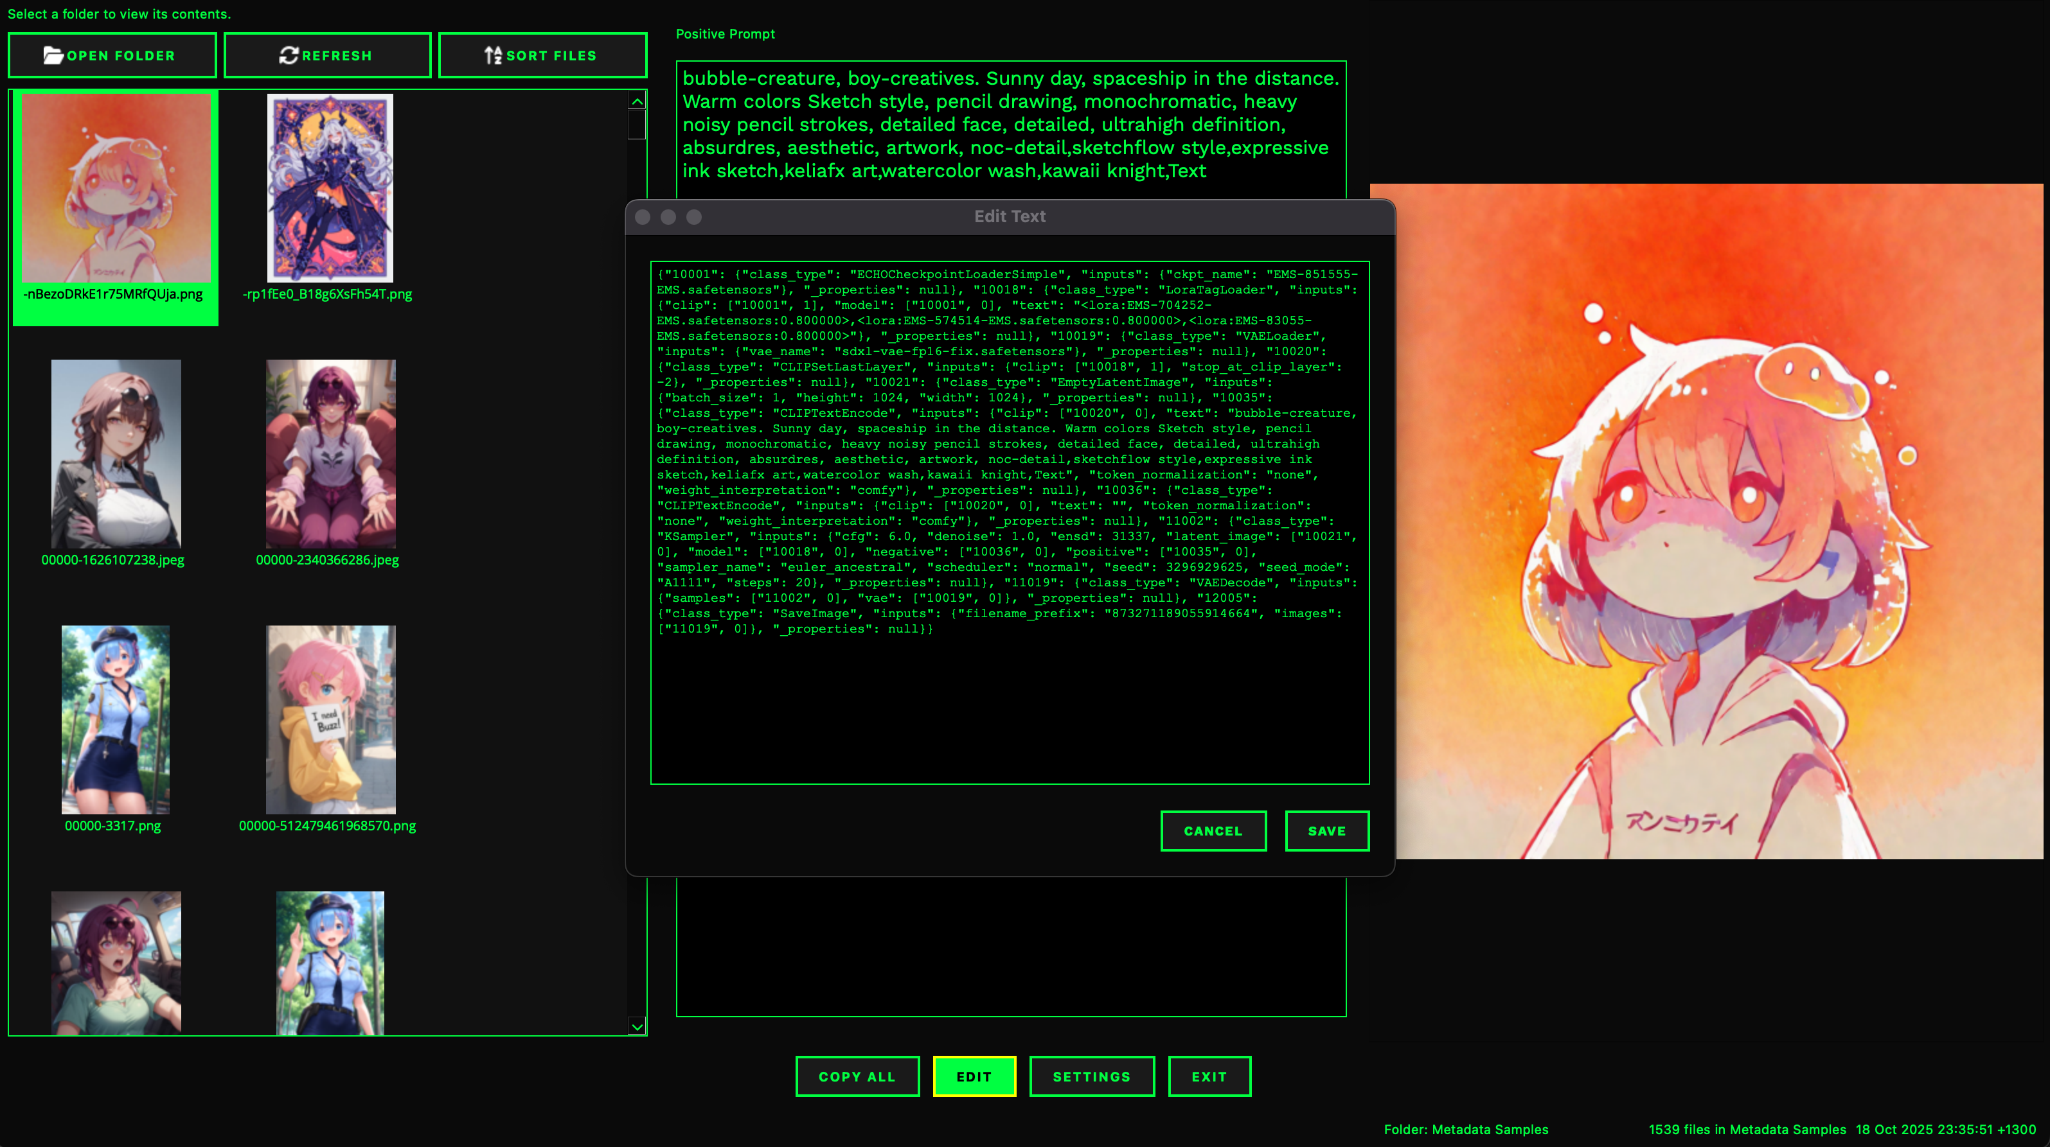This screenshot has width=2050, height=1147.
Task: Select thumbnail 00000-512479461968570.png
Action: point(330,719)
